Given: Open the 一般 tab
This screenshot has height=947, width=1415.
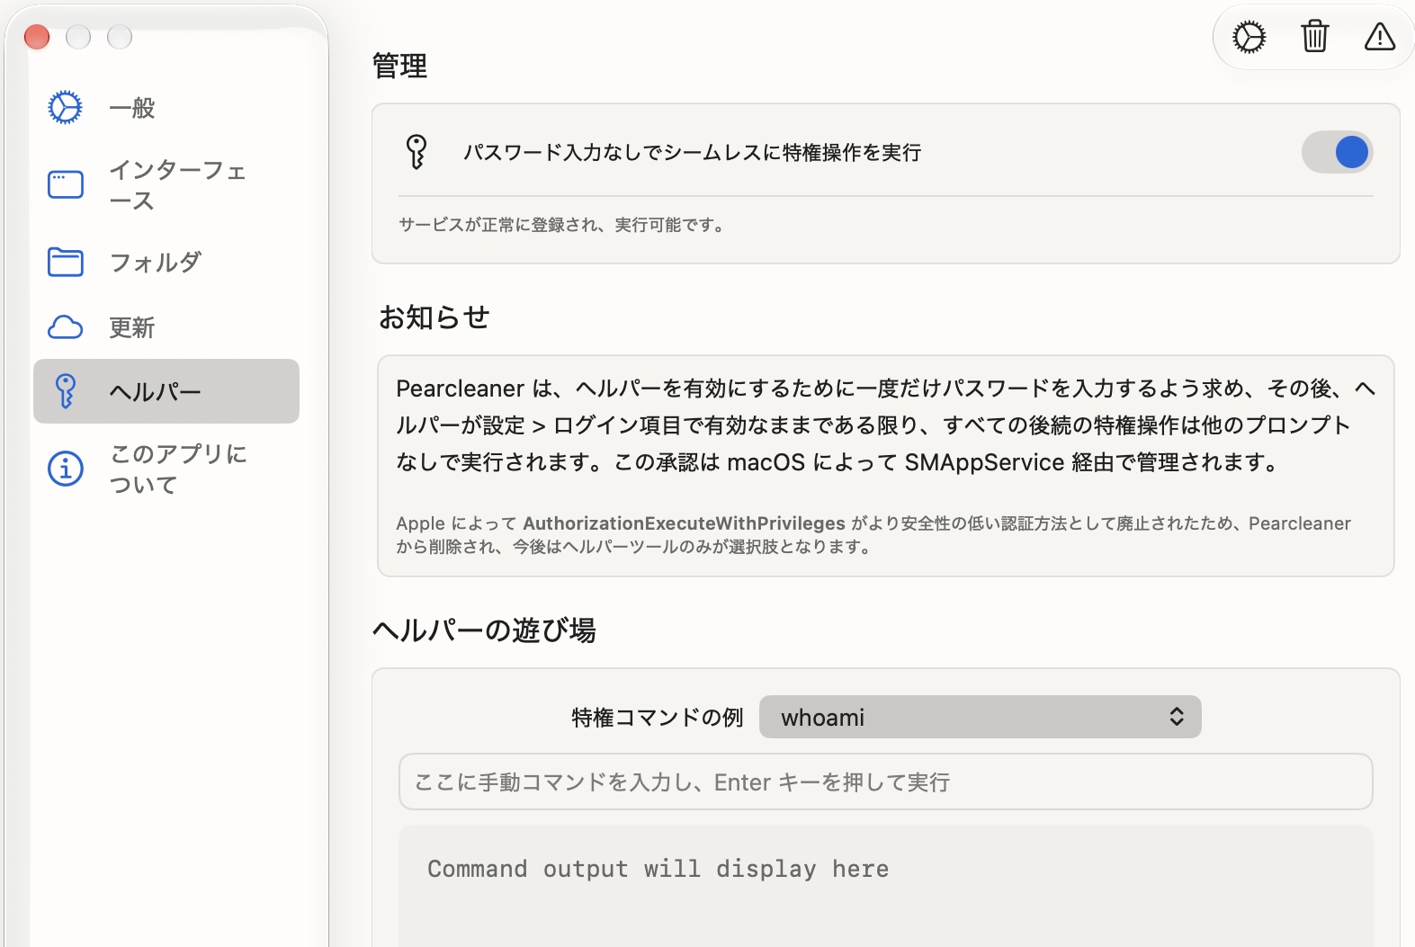Looking at the screenshot, I should (166, 108).
